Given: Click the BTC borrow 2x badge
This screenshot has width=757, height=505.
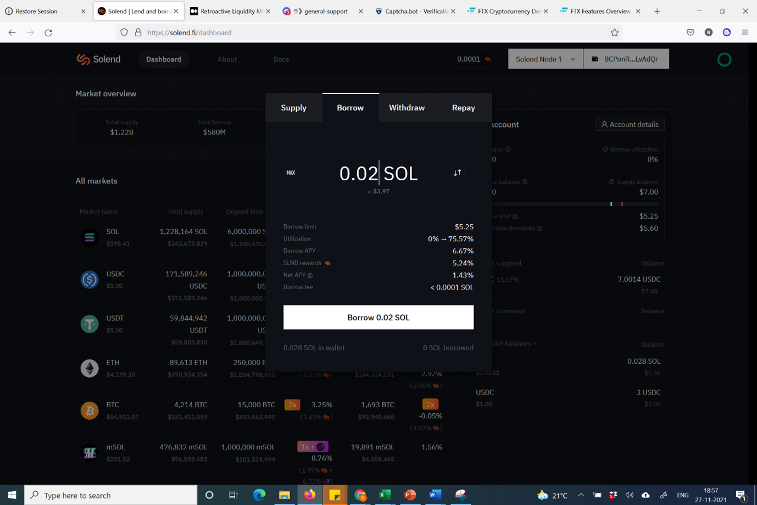Looking at the screenshot, I should click(x=430, y=404).
